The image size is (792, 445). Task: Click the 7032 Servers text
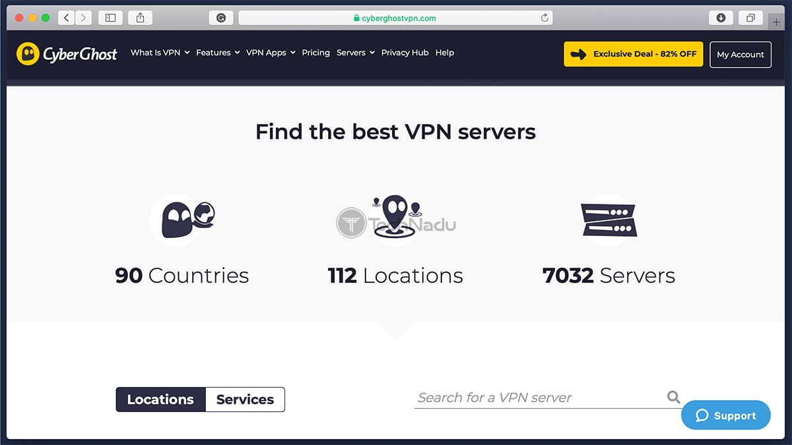pyautogui.click(x=609, y=276)
